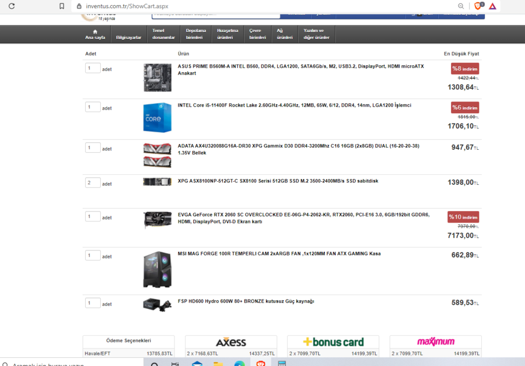525x366 pixels.
Task: Click quantity box for XPG SX8100 SSD
Action: pyautogui.click(x=93, y=182)
